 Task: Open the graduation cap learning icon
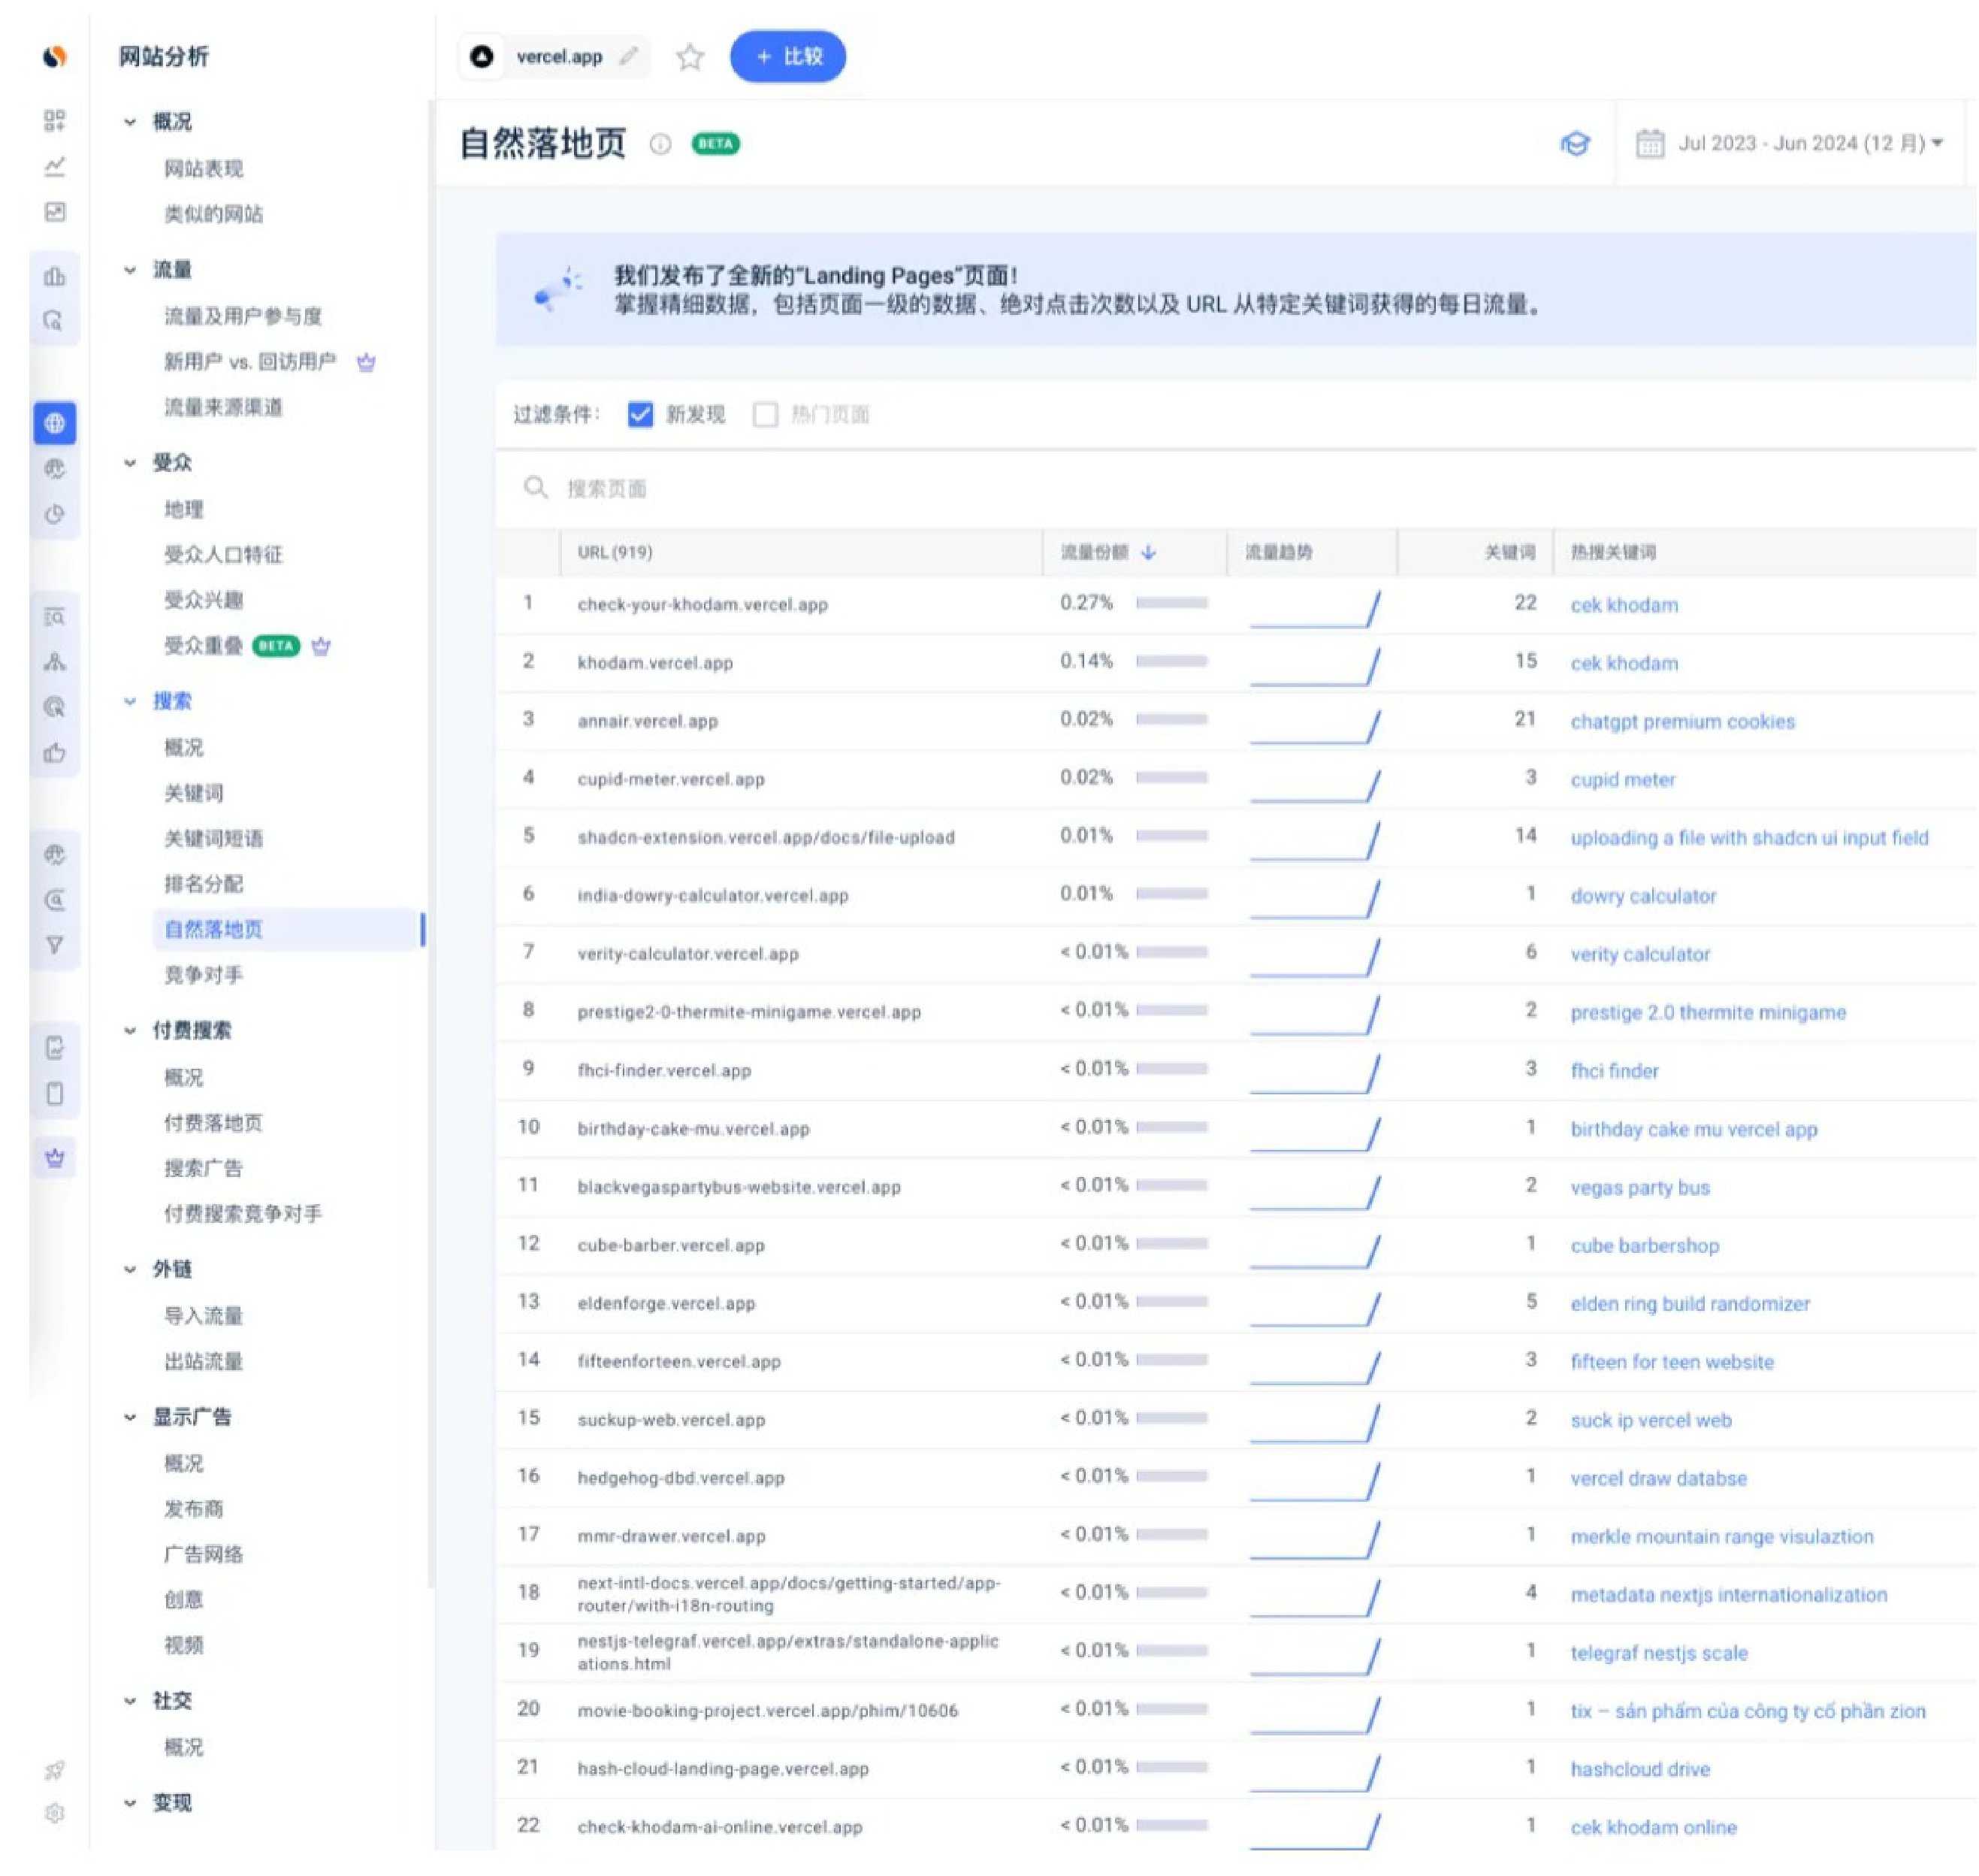pos(1576,144)
